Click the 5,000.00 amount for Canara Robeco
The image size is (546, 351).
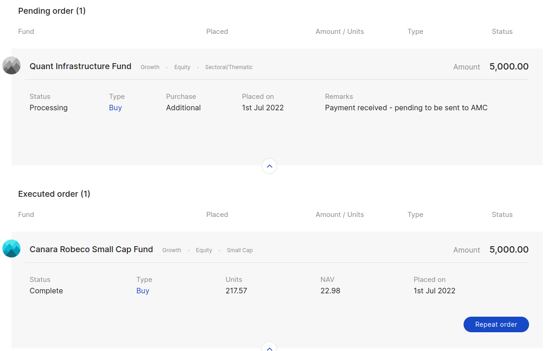[509, 249]
